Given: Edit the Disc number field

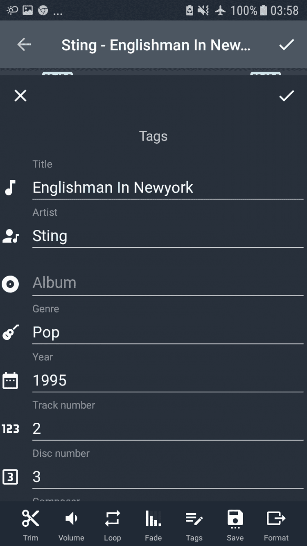Looking at the screenshot, I should (167, 477).
